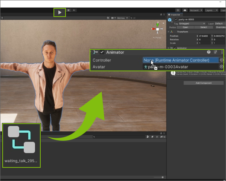Viewport: 226px width, 181px height.
Task: Lock the Project panel
Action: tap(161, 133)
